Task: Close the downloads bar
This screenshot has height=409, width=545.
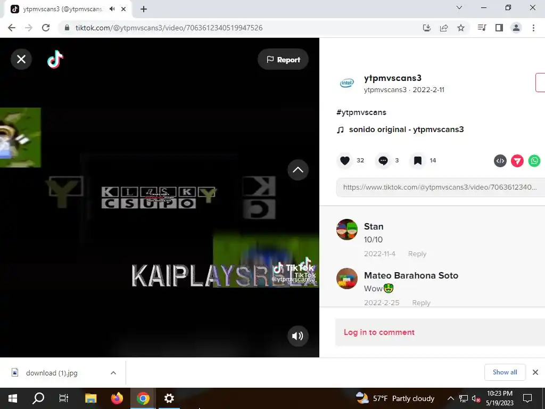Action: point(535,372)
